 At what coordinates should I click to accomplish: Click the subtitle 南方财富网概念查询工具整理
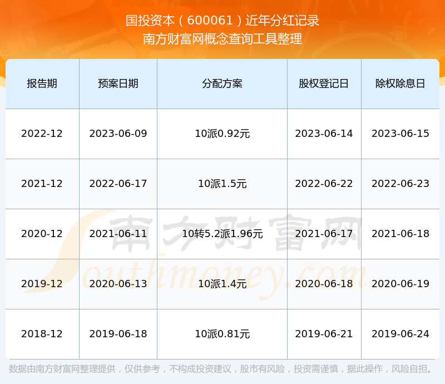point(222,39)
